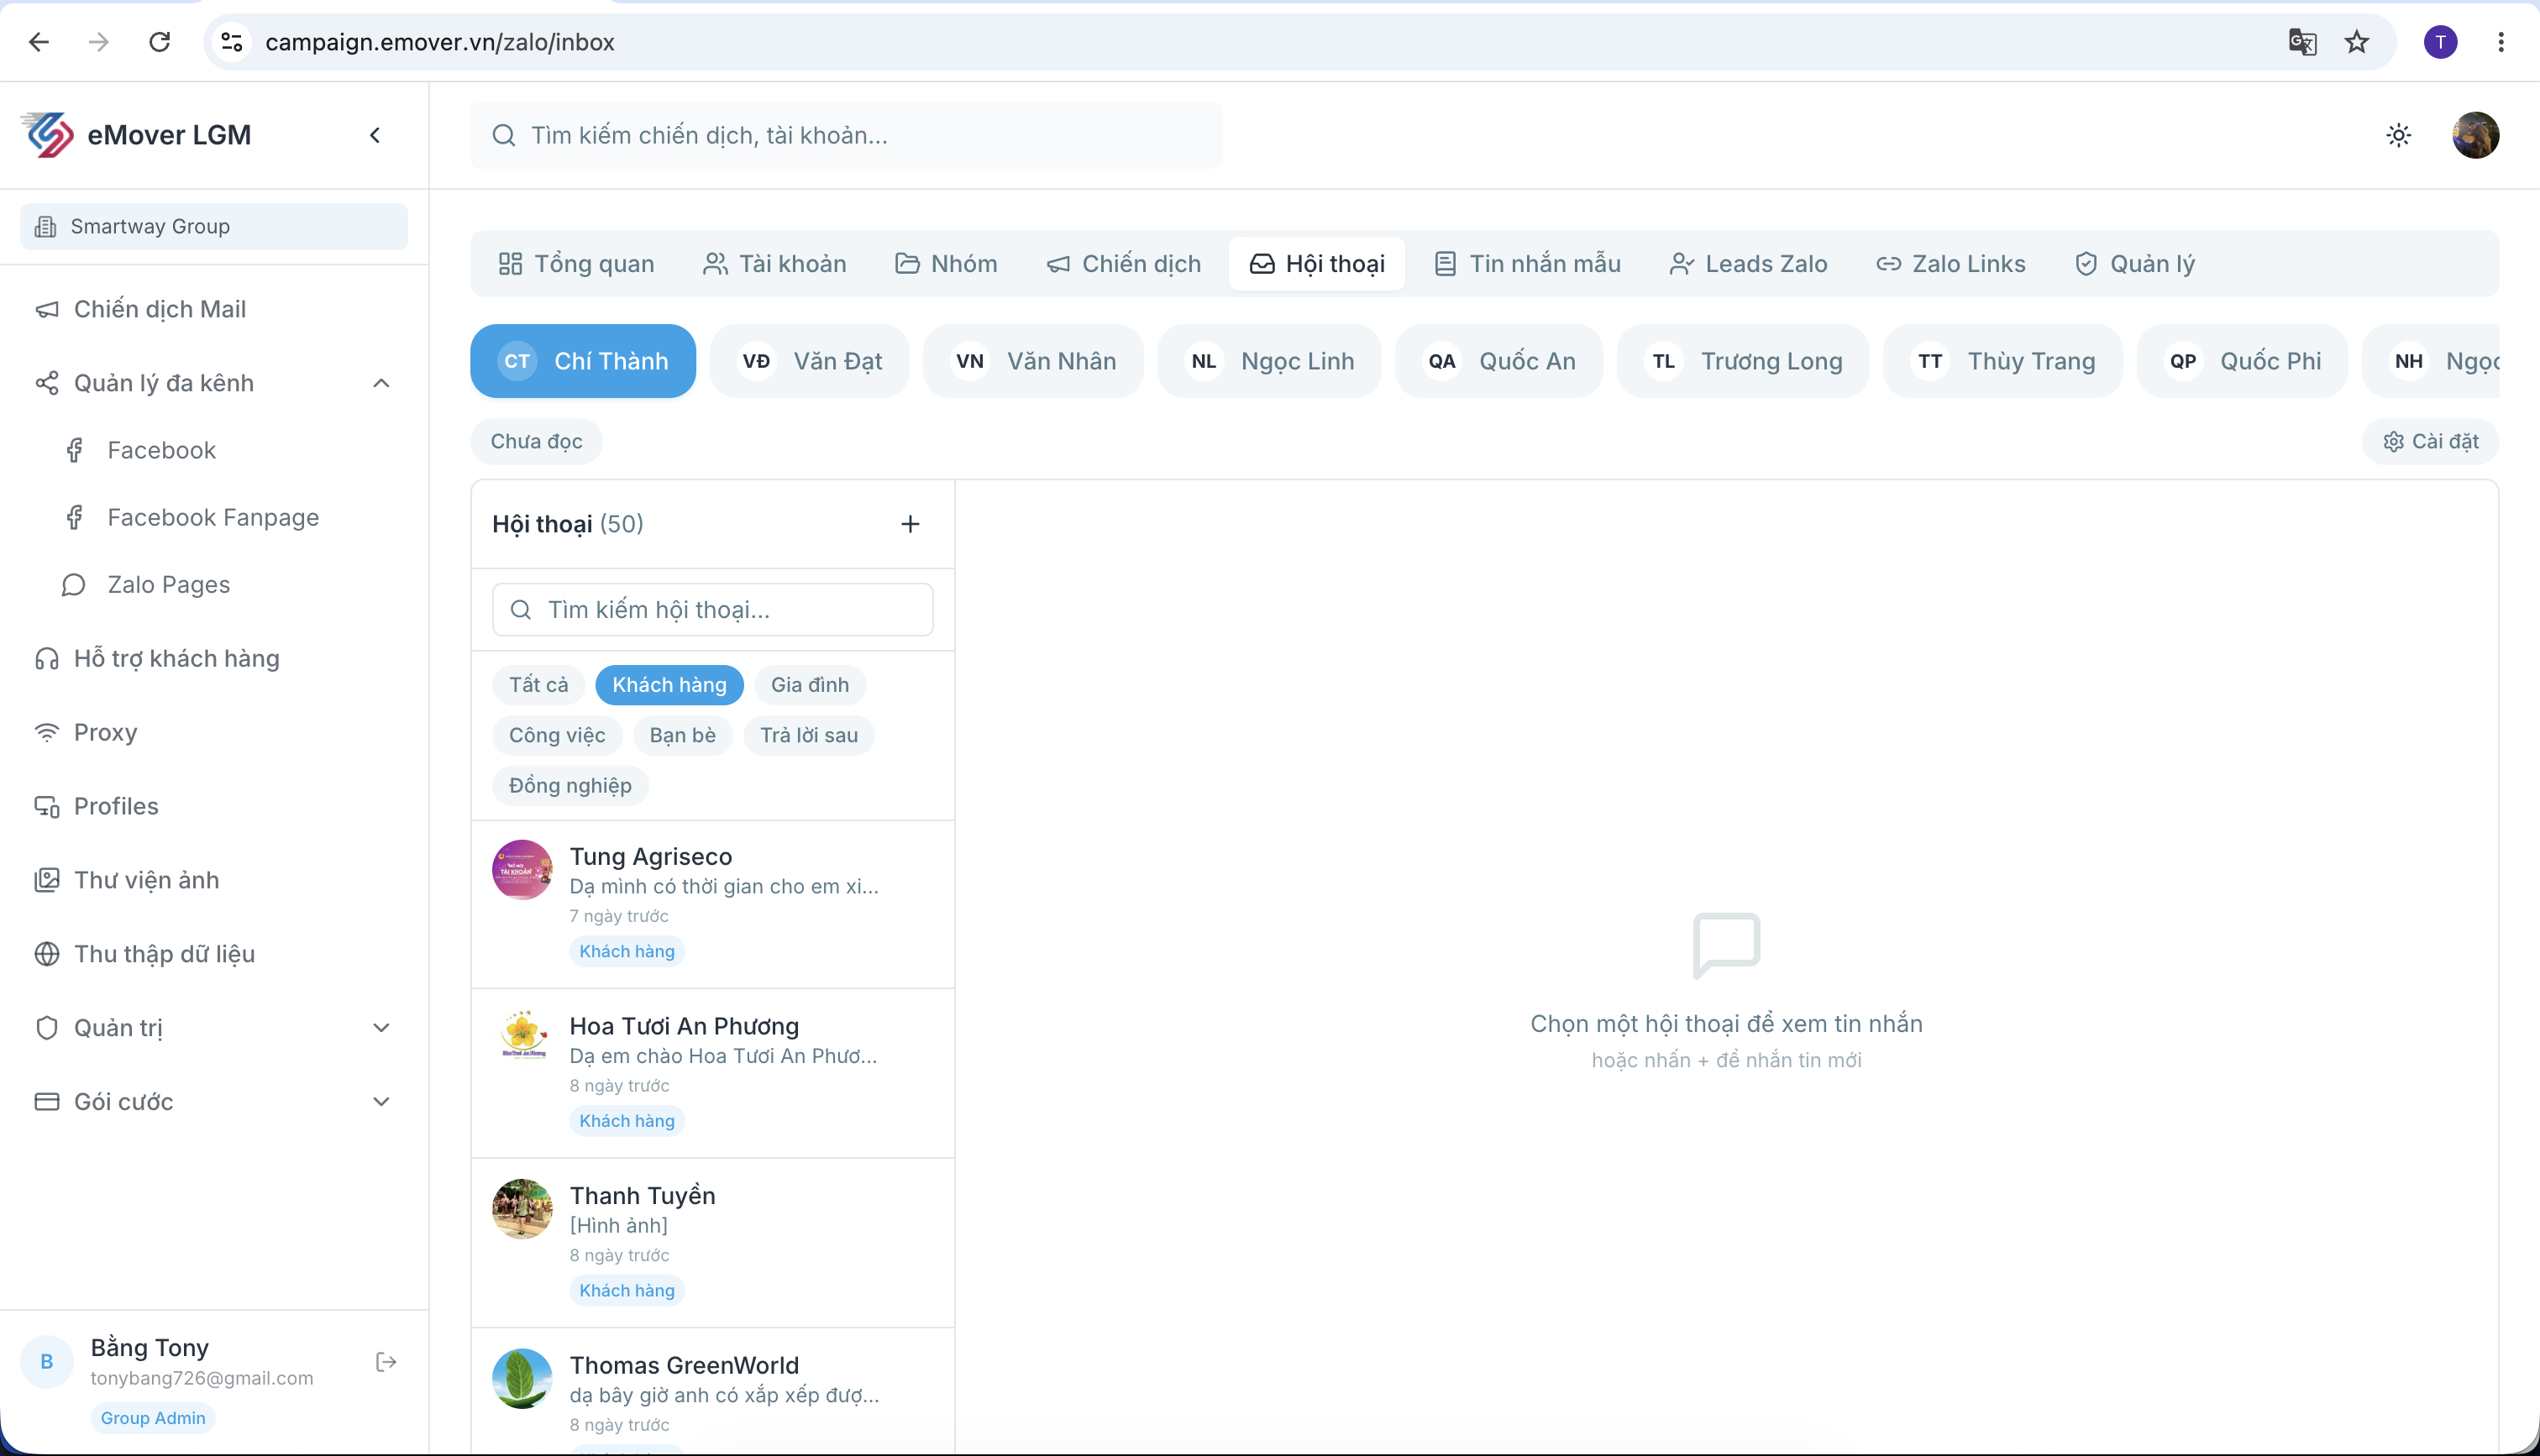Select the Trả lời sau filter chip

pos(808,735)
